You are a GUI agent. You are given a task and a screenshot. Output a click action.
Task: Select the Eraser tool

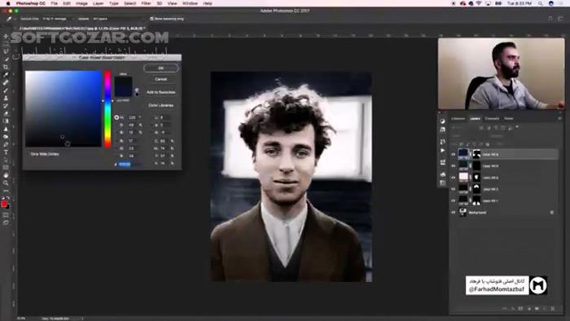tap(6, 113)
